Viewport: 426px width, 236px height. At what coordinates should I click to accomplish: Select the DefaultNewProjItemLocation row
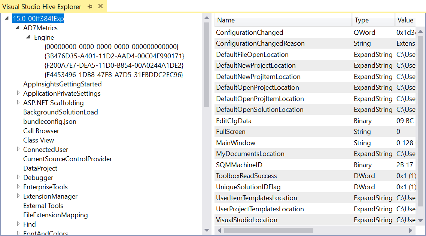click(x=315, y=77)
